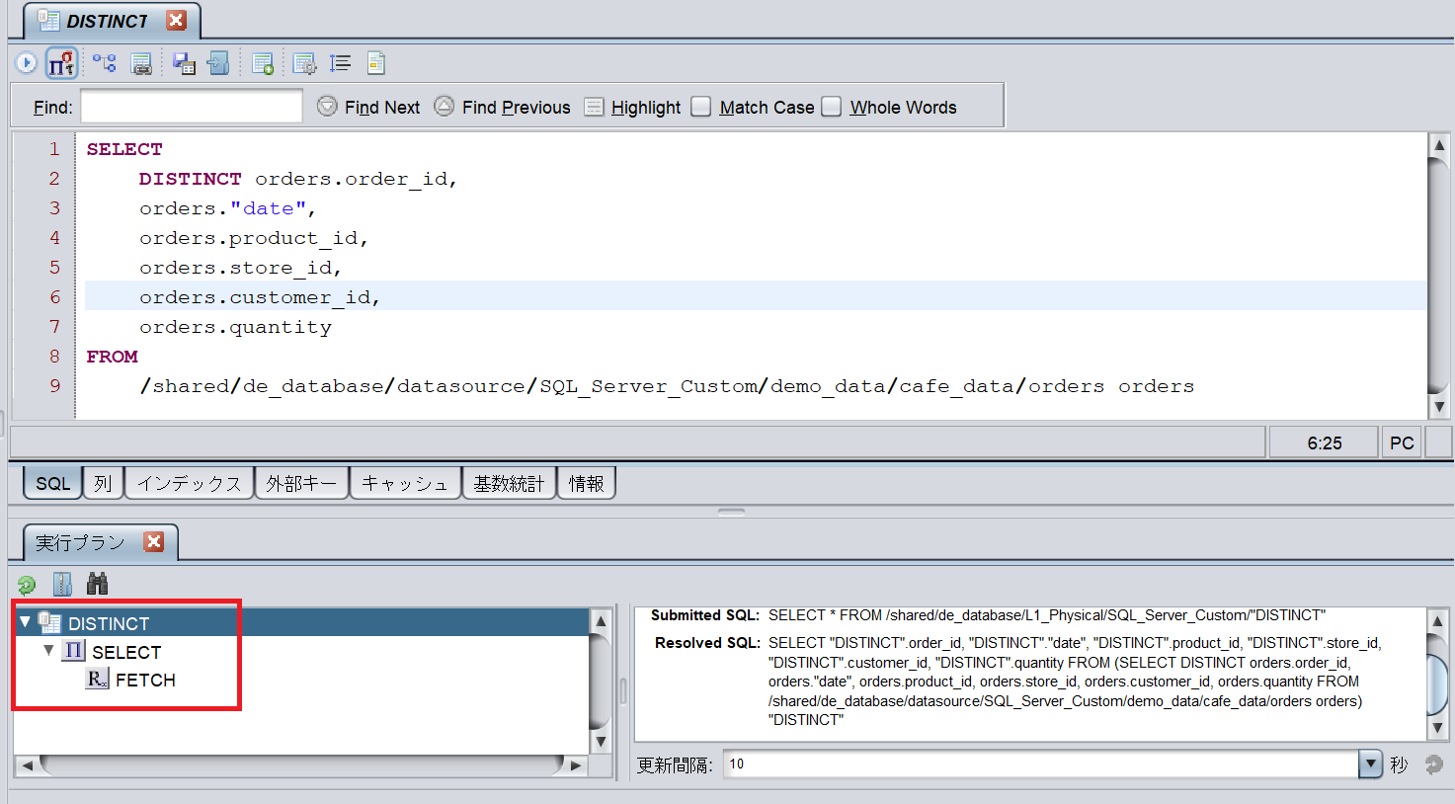The image size is (1455, 804).
Task: Click the grayed refresh icon beside 秒
Action: click(x=1433, y=764)
